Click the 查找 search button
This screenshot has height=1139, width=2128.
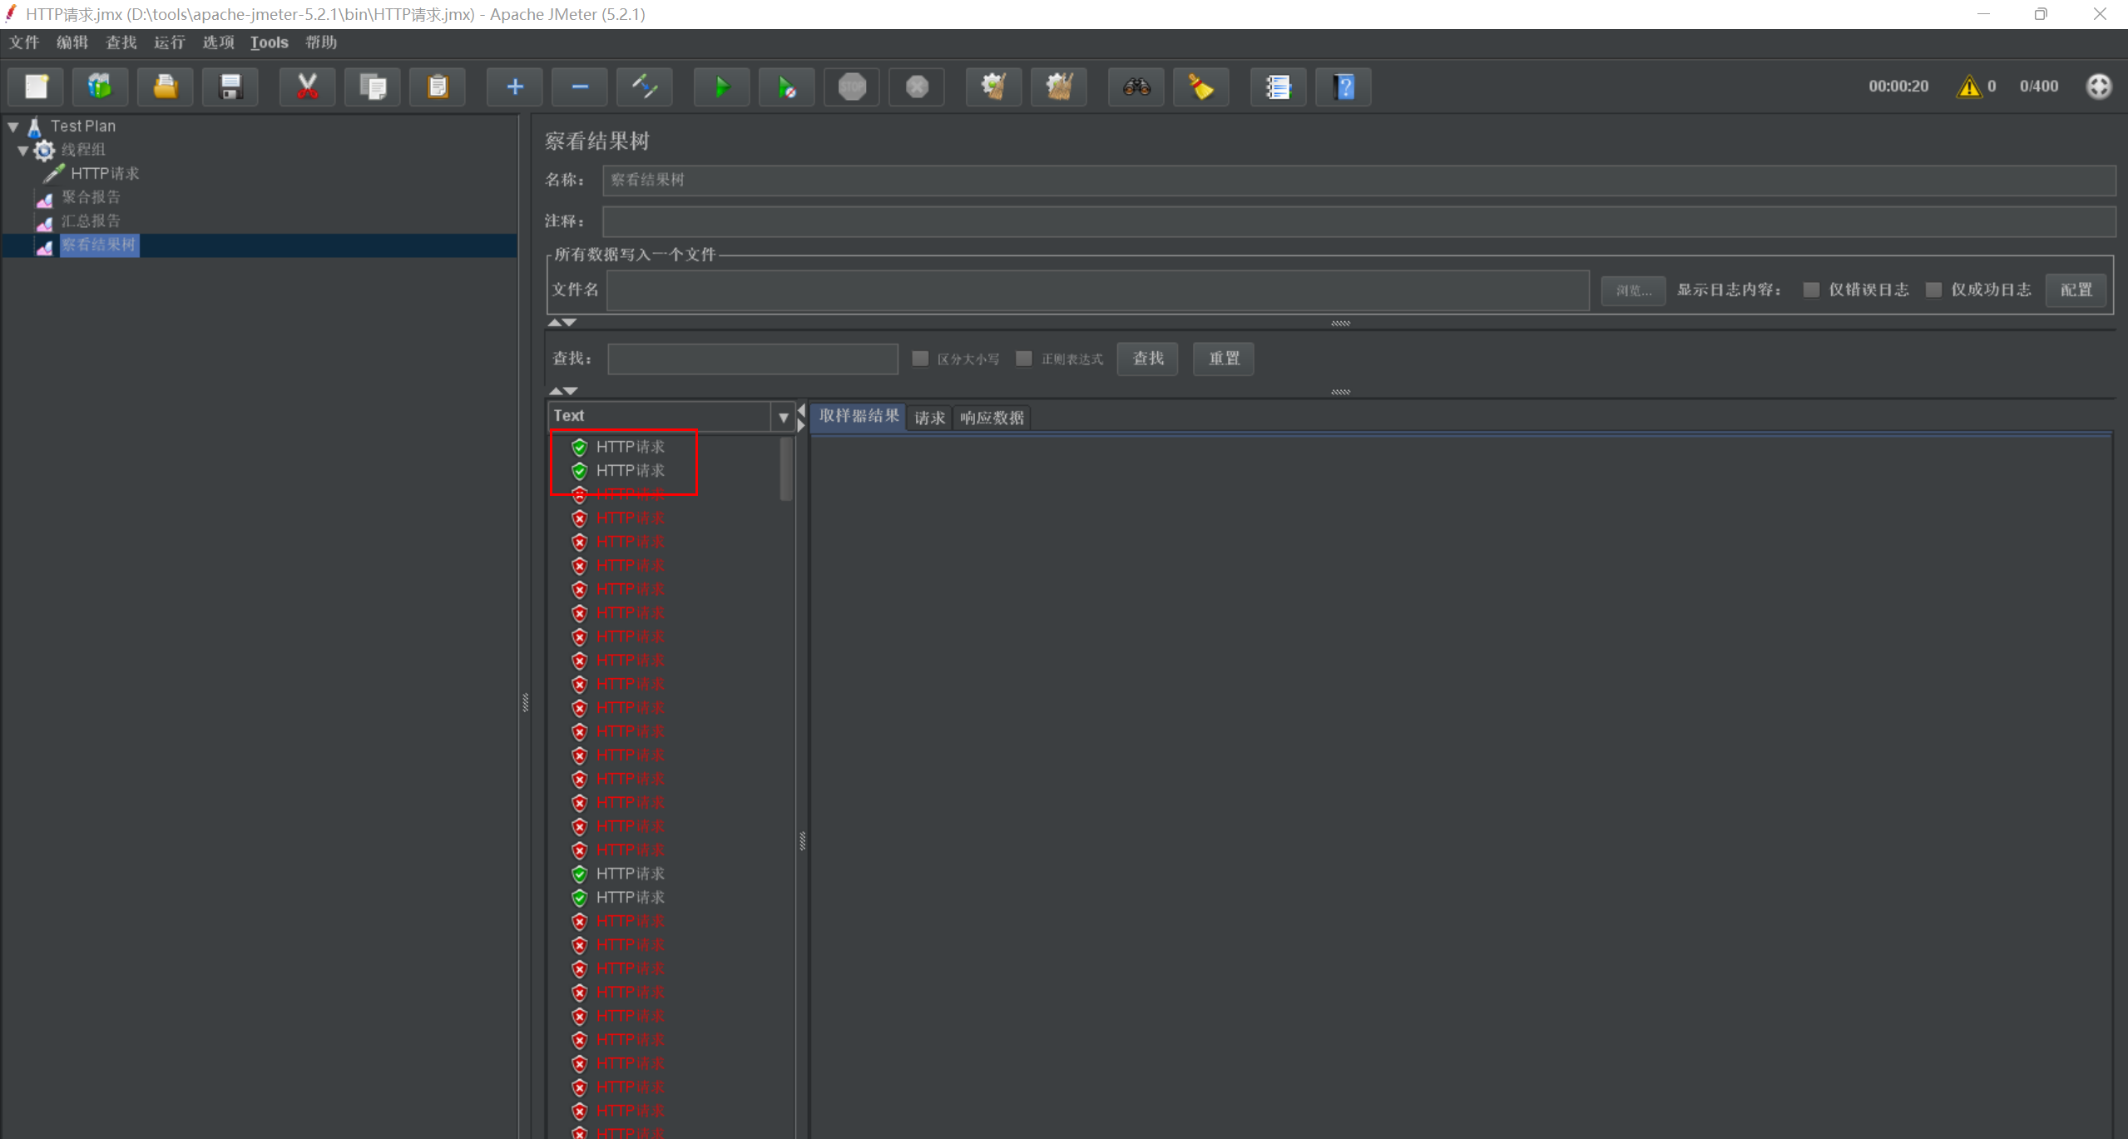coord(1147,359)
